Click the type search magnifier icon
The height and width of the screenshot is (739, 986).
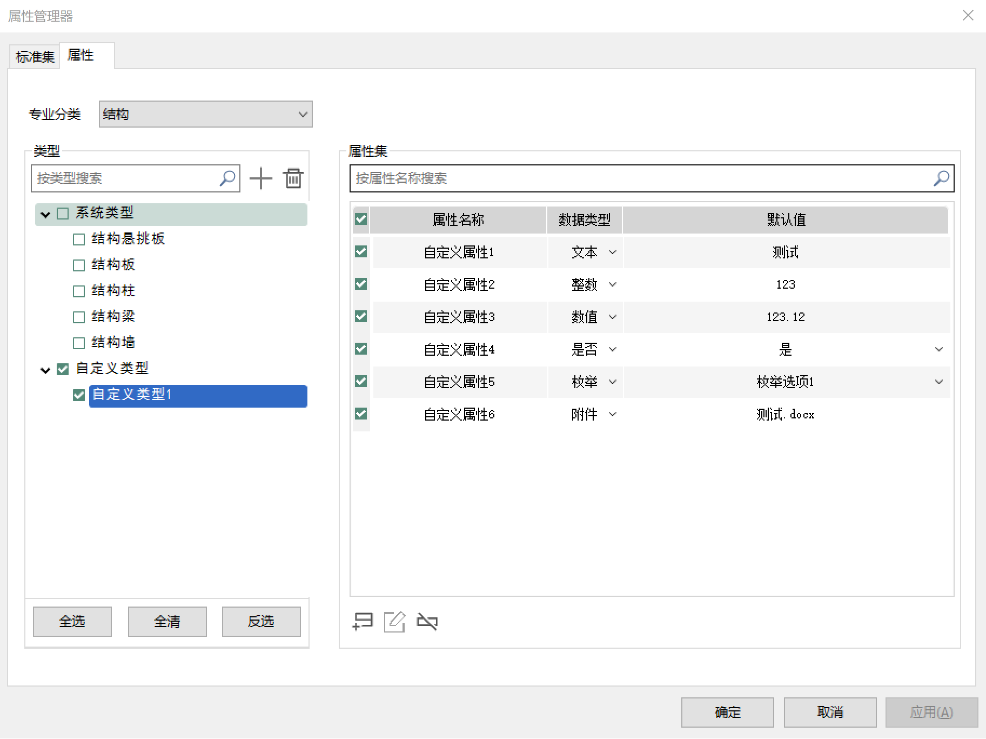[227, 178]
